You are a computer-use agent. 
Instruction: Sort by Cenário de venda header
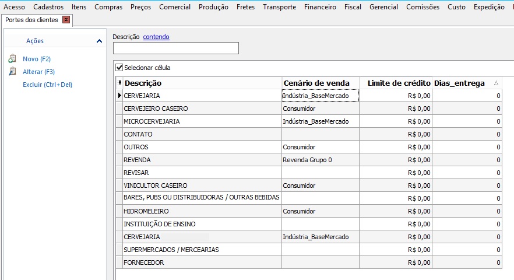[x=321, y=83]
